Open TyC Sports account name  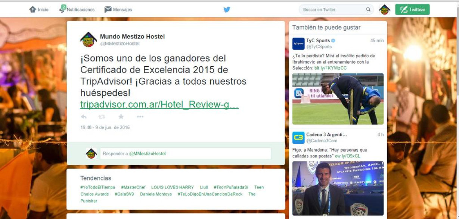point(318,41)
